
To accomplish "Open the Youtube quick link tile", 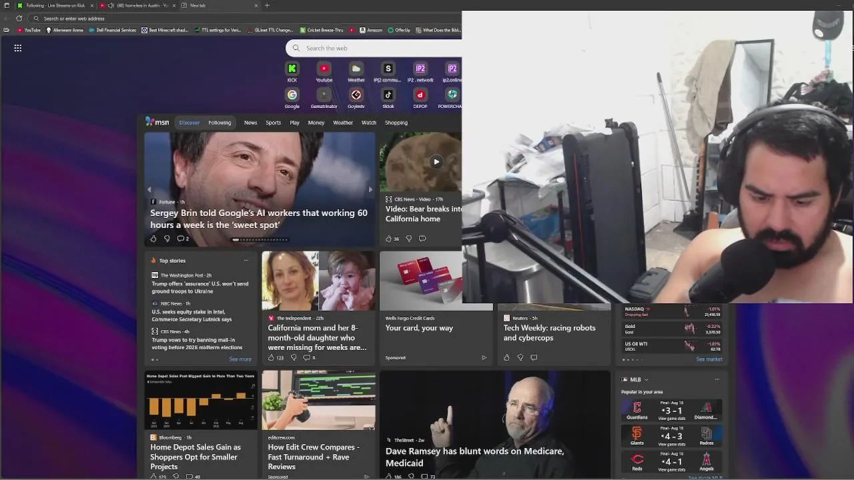I will click(x=324, y=72).
